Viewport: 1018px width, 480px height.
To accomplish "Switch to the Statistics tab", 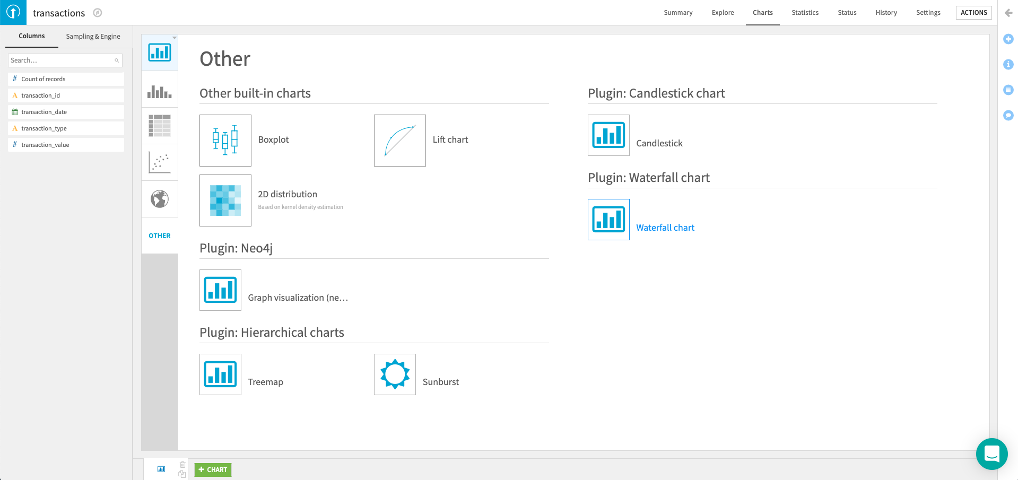I will tap(805, 13).
